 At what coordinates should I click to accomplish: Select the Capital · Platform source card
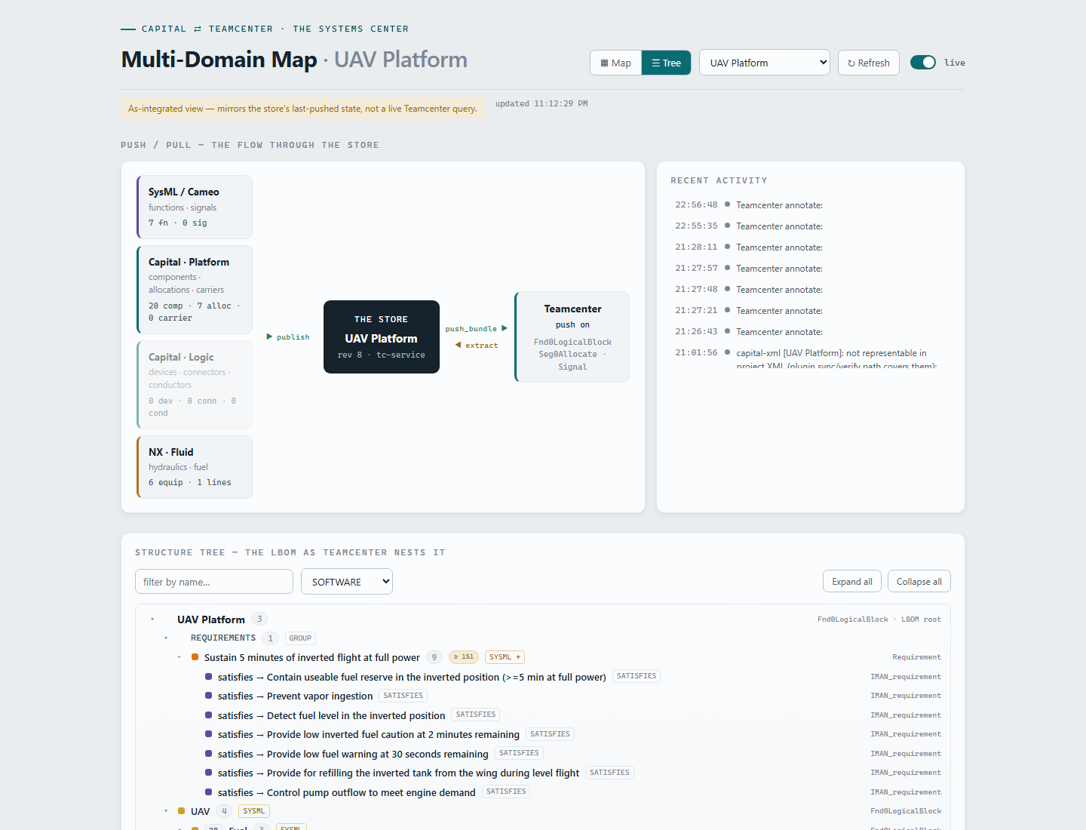(x=195, y=290)
